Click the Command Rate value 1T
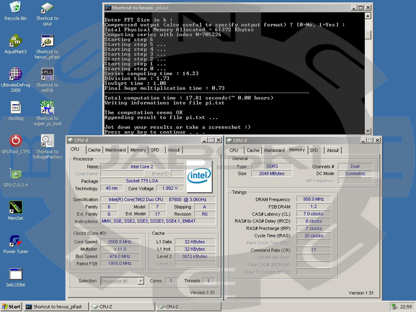 coord(314,250)
